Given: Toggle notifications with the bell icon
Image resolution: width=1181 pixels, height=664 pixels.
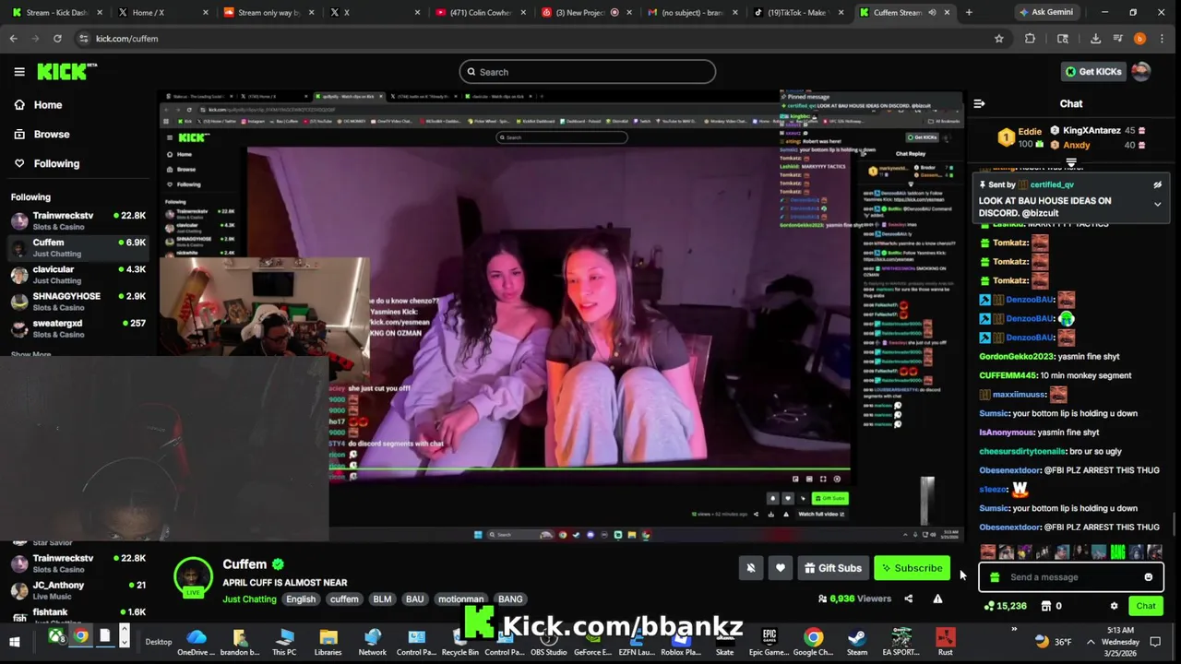Looking at the screenshot, I should coord(751,568).
